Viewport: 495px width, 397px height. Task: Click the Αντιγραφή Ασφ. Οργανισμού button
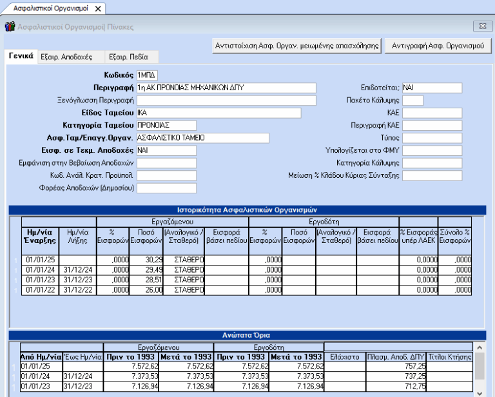pos(437,46)
